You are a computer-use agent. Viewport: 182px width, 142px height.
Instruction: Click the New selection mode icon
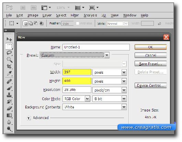click(25, 24)
